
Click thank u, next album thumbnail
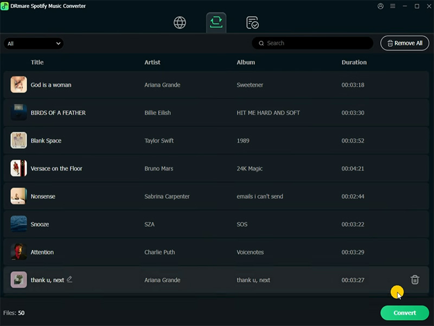pos(19,280)
